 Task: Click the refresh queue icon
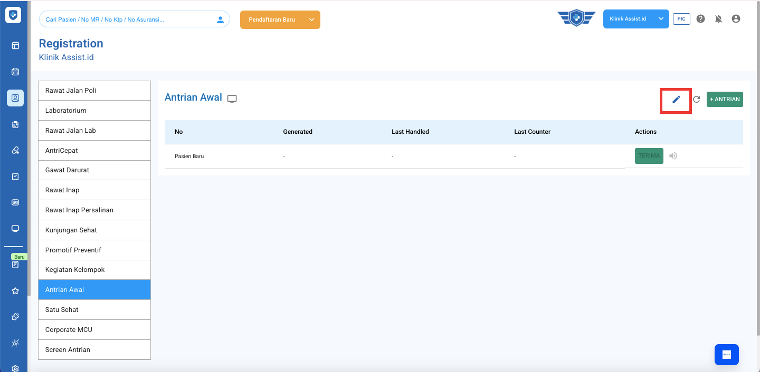pos(696,100)
